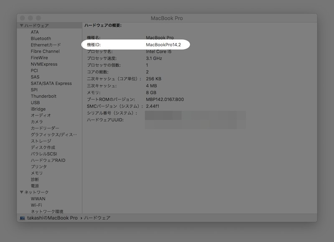Select FireWire in the sidebar
This screenshot has height=242, width=334.
(39, 58)
